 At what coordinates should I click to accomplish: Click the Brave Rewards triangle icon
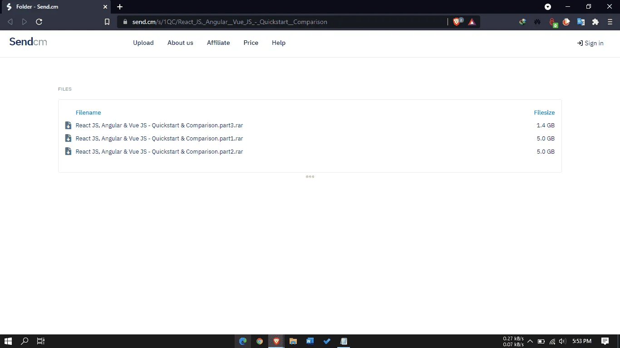[x=472, y=22]
